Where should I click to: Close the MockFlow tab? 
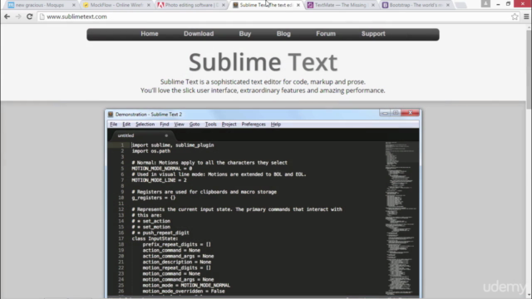click(148, 5)
